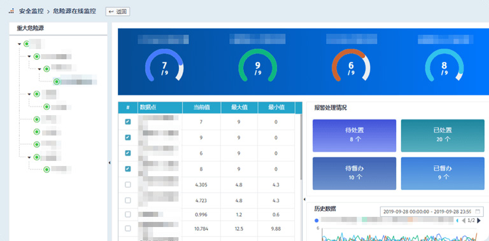Uncheck the row with current value 6
489x241 pixels.
click(x=128, y=153)
